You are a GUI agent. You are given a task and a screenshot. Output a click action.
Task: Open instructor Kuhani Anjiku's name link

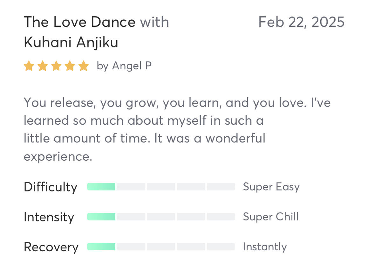(71, 42)
